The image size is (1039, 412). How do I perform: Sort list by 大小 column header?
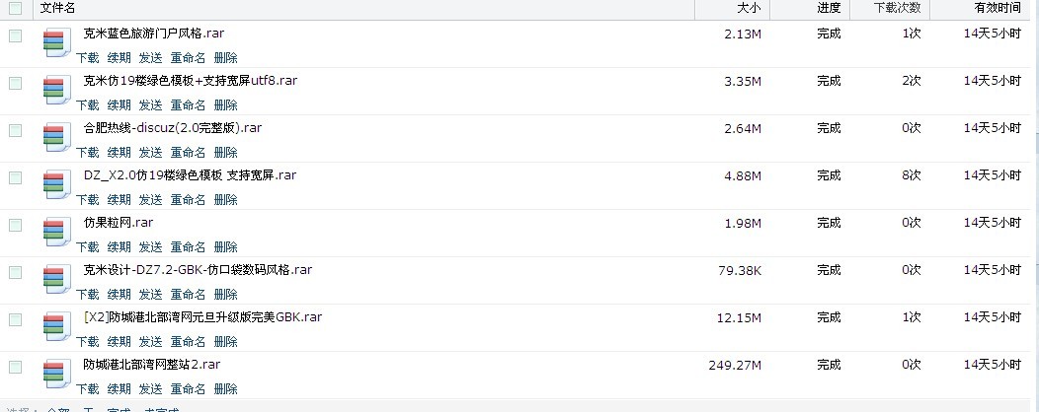click(x=749, y=8)
